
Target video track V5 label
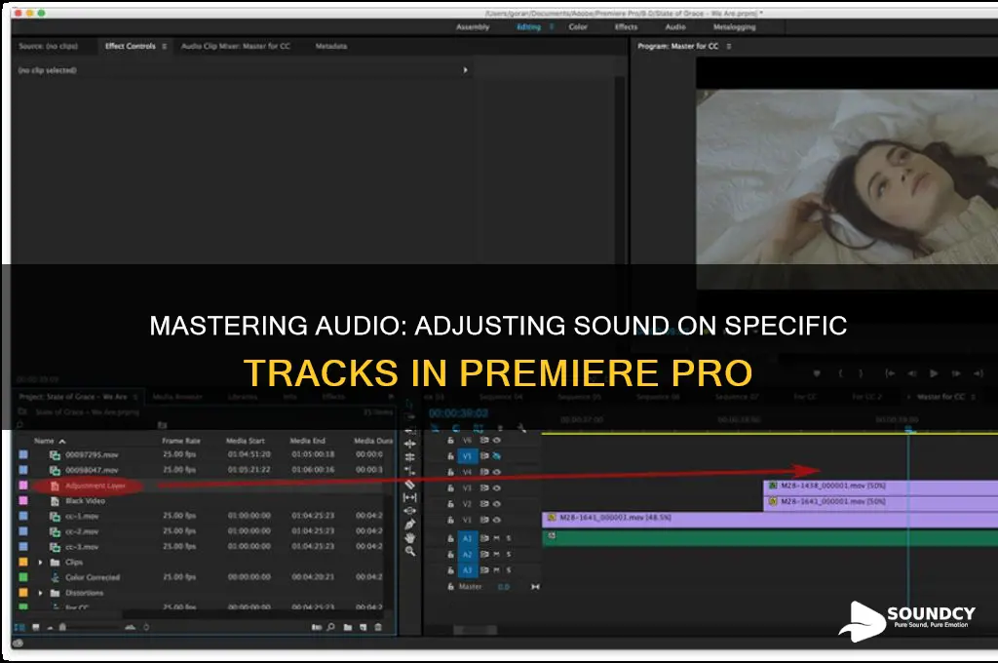[x=467, y=456]
